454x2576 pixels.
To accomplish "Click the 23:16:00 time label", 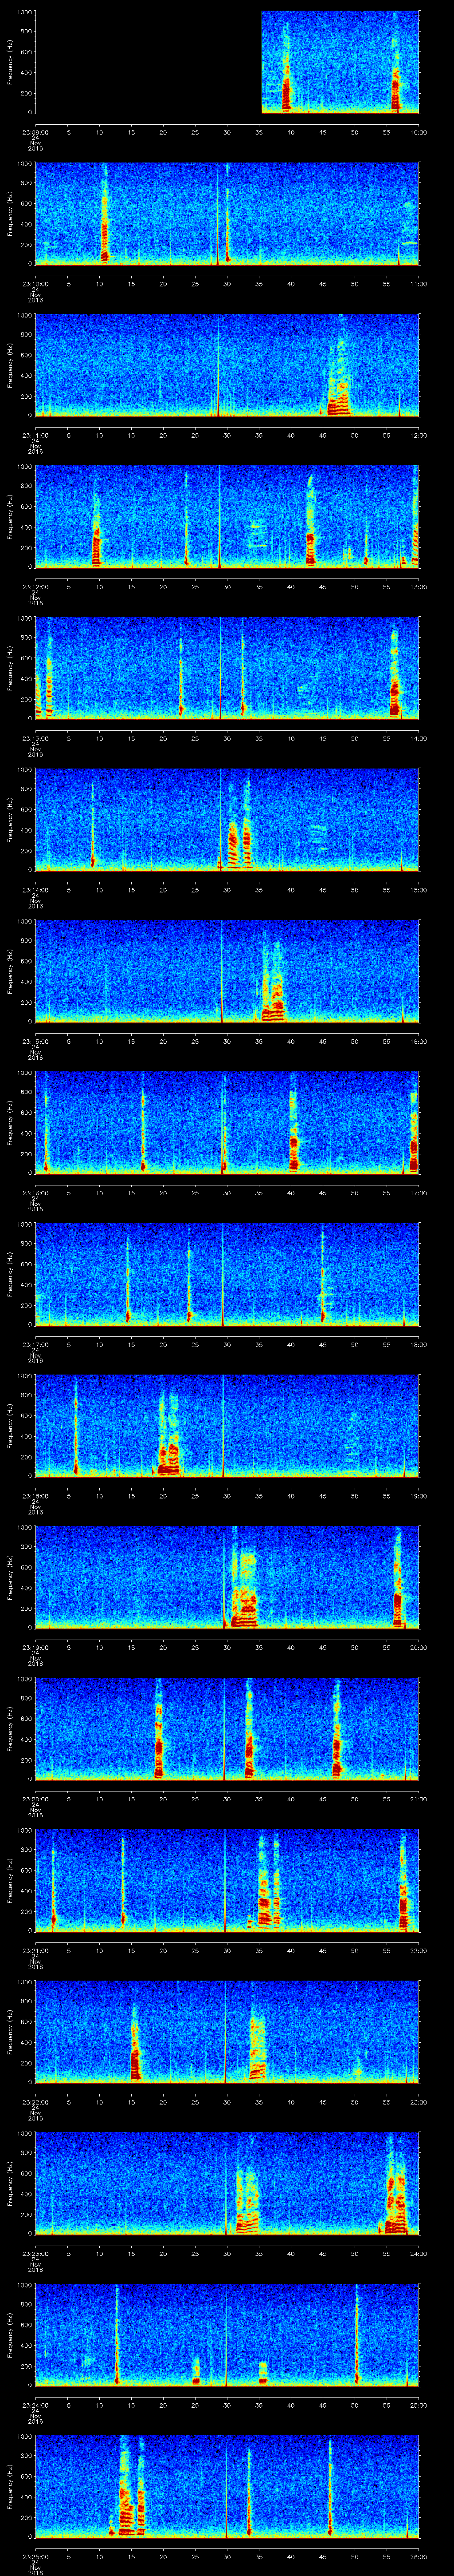I will (36, 1192).
